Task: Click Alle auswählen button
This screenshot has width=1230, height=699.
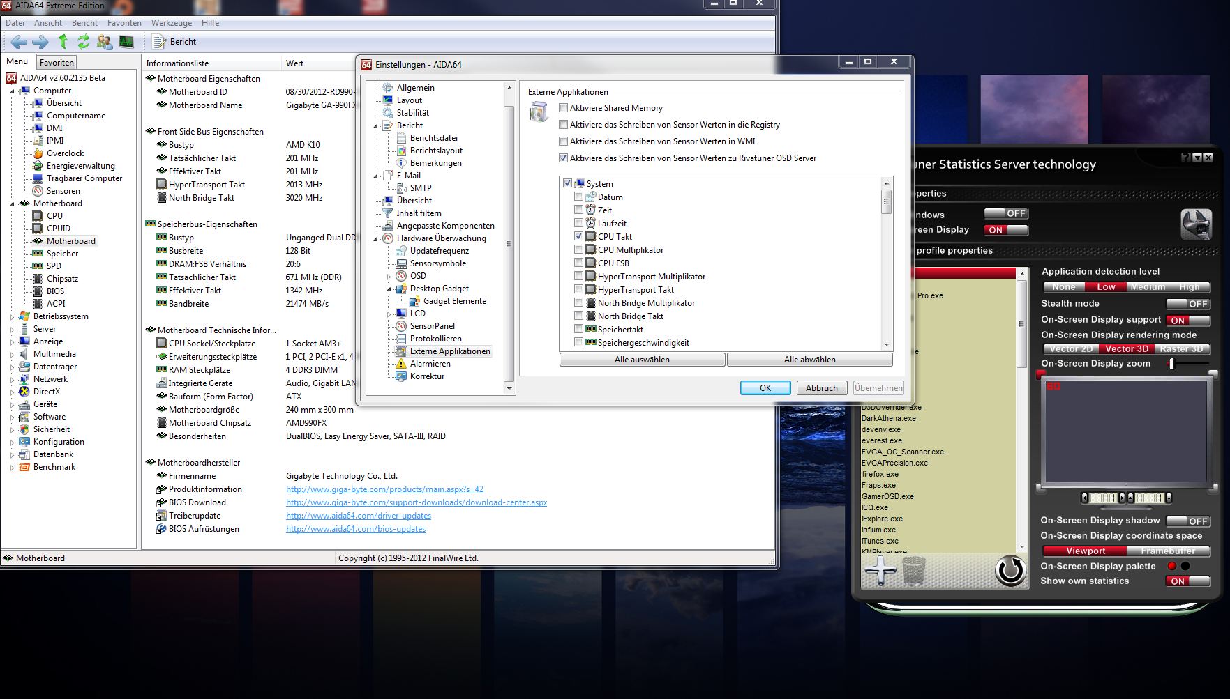Action: (x=642, y=360)
